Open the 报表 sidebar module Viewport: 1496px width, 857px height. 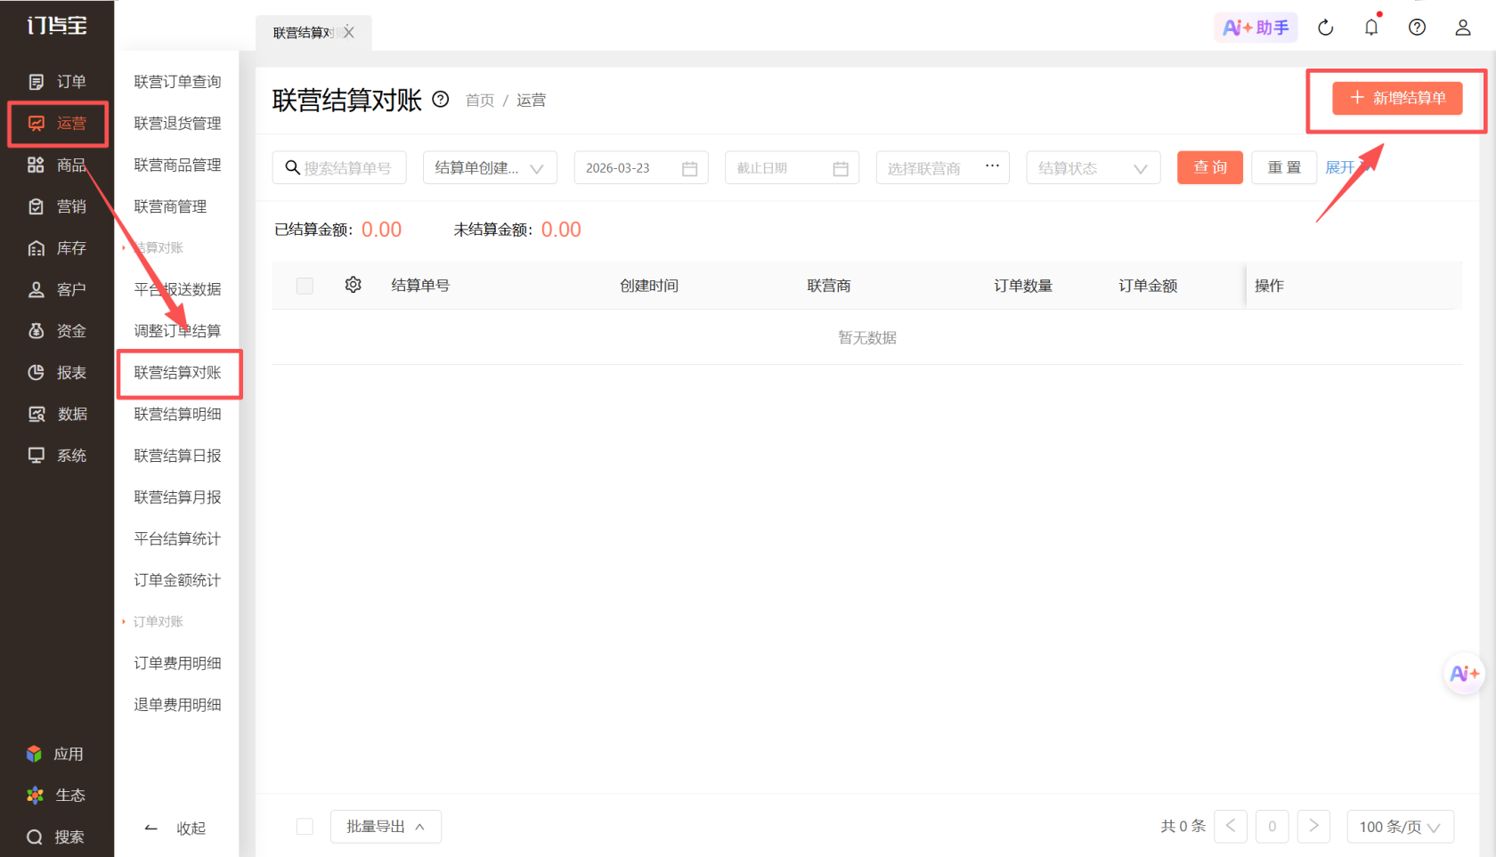(x=57, y=373)
